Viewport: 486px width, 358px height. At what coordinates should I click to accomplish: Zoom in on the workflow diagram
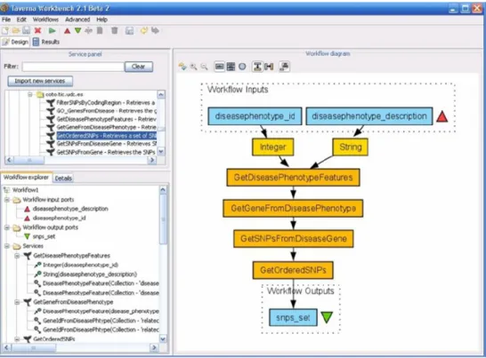193,67
